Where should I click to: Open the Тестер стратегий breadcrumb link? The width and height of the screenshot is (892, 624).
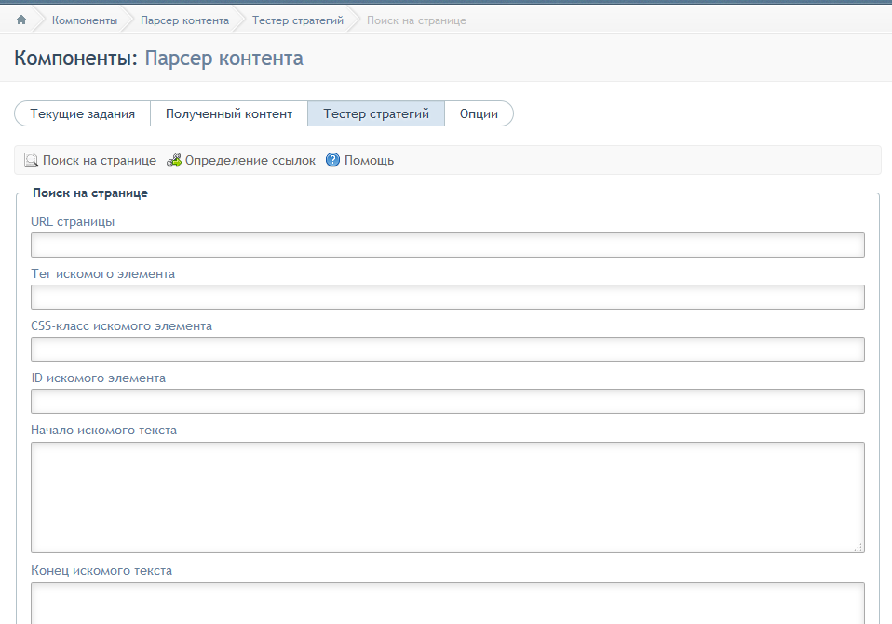click(x=298, y=20)
